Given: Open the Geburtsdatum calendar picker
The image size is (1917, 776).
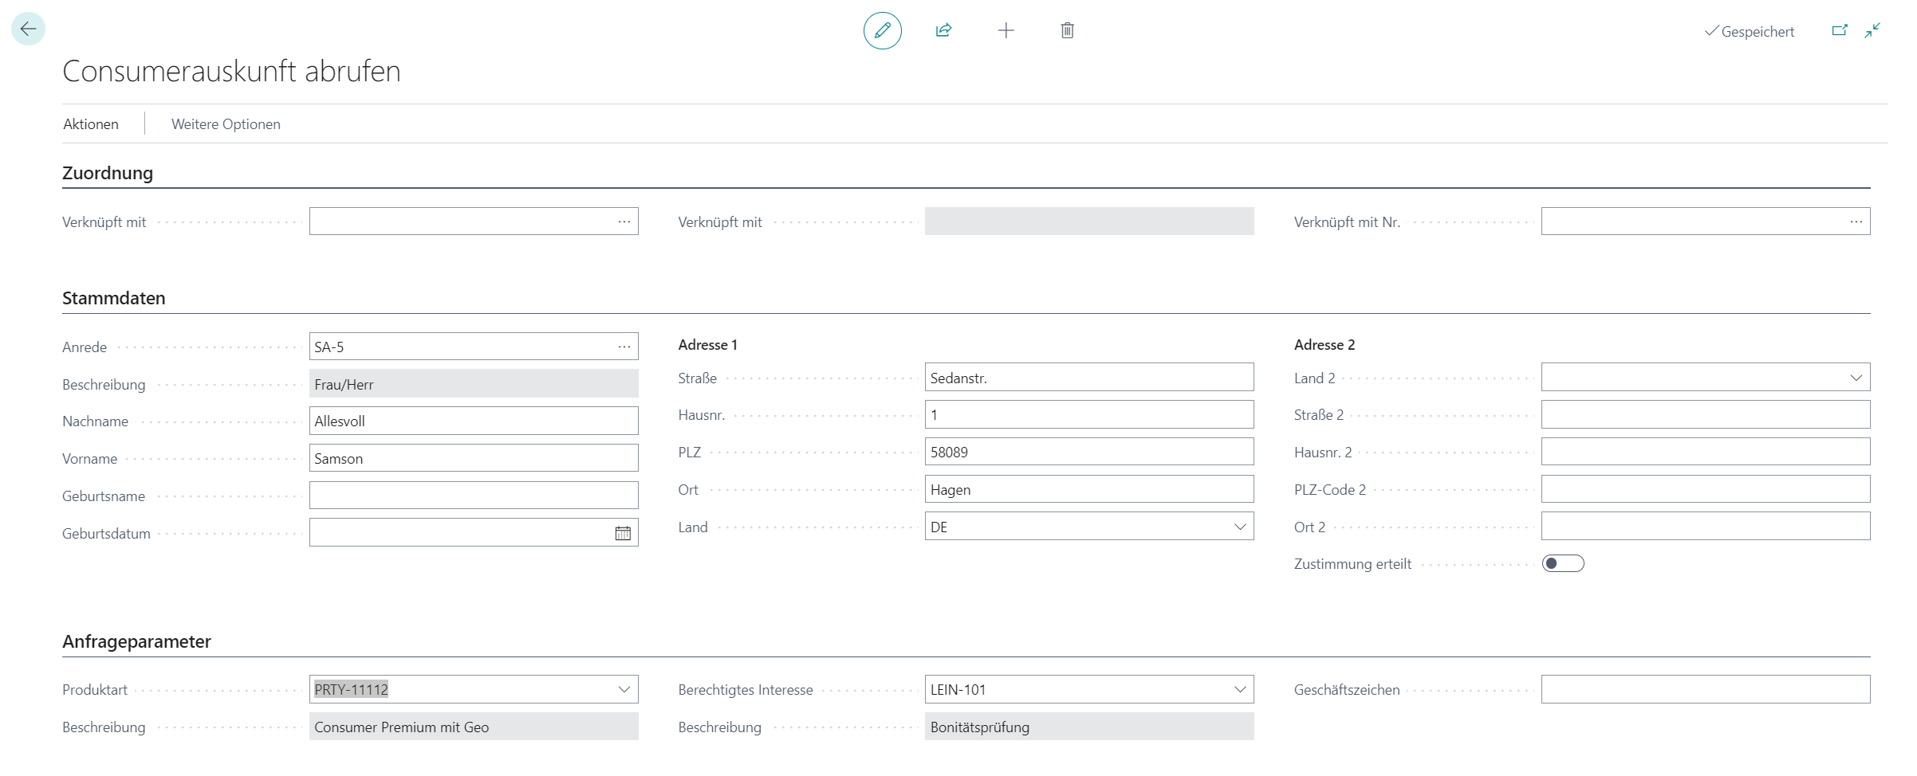Looking at the screenshot, I should [623, 533].
